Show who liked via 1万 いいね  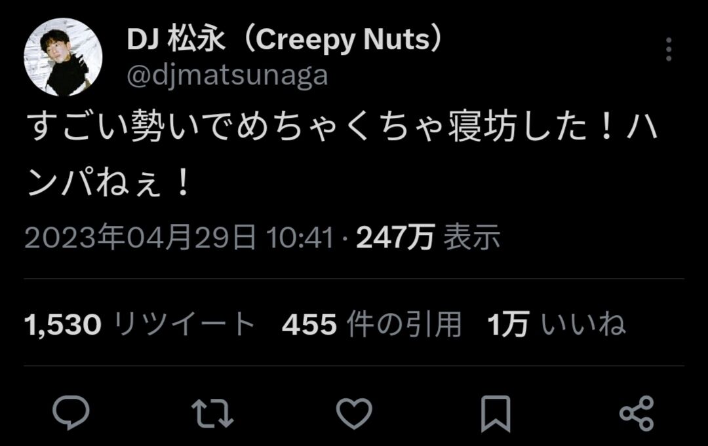(x=557, y=324)
